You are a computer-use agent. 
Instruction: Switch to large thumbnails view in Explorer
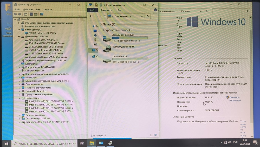pos(155,135)
